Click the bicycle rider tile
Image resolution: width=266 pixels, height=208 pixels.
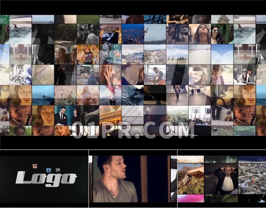click(x=177, y=34)
